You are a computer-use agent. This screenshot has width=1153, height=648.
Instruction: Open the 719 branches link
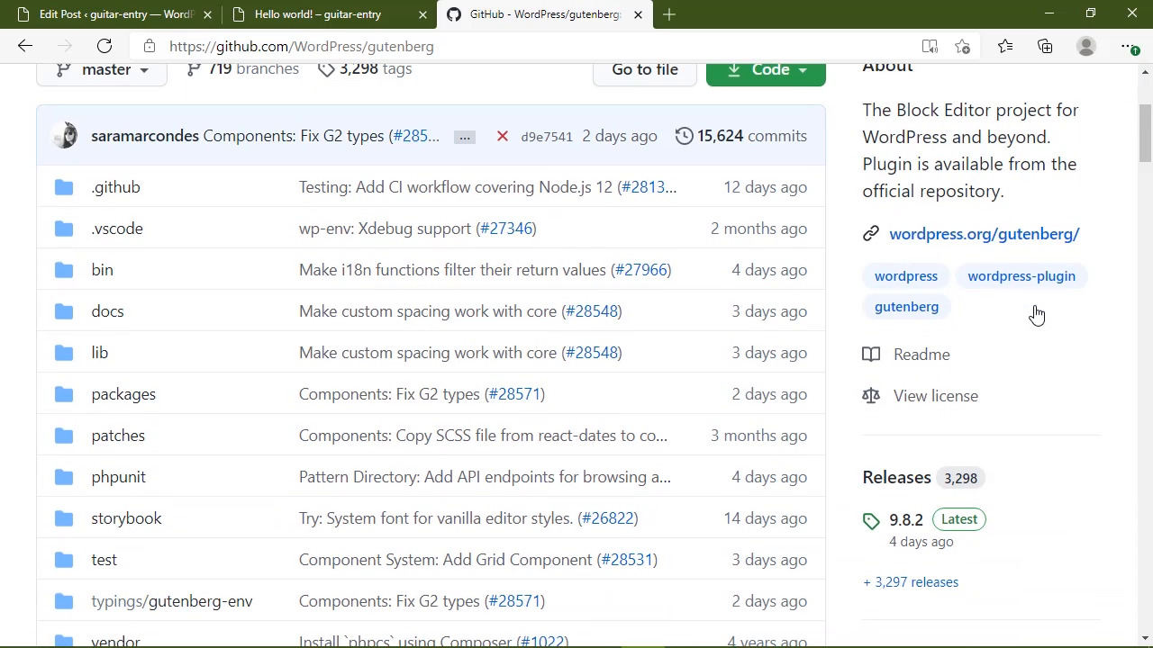coord(242,69)
